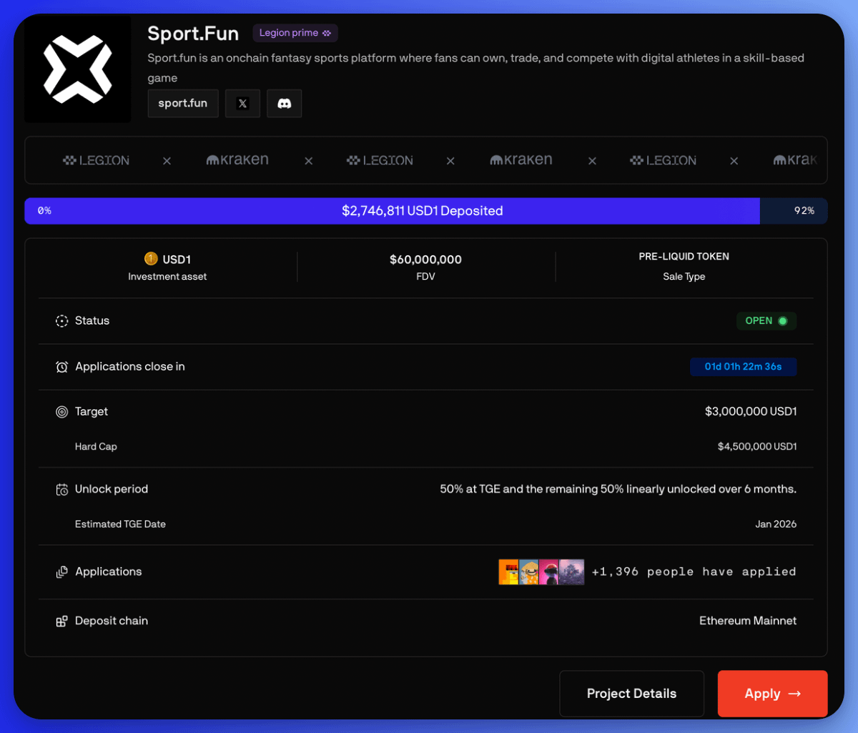Image resolution: width=858 pixels, height=733 pixels.
Task: Click the Sport.Fun project title
Action: click(x=193, y=34)
